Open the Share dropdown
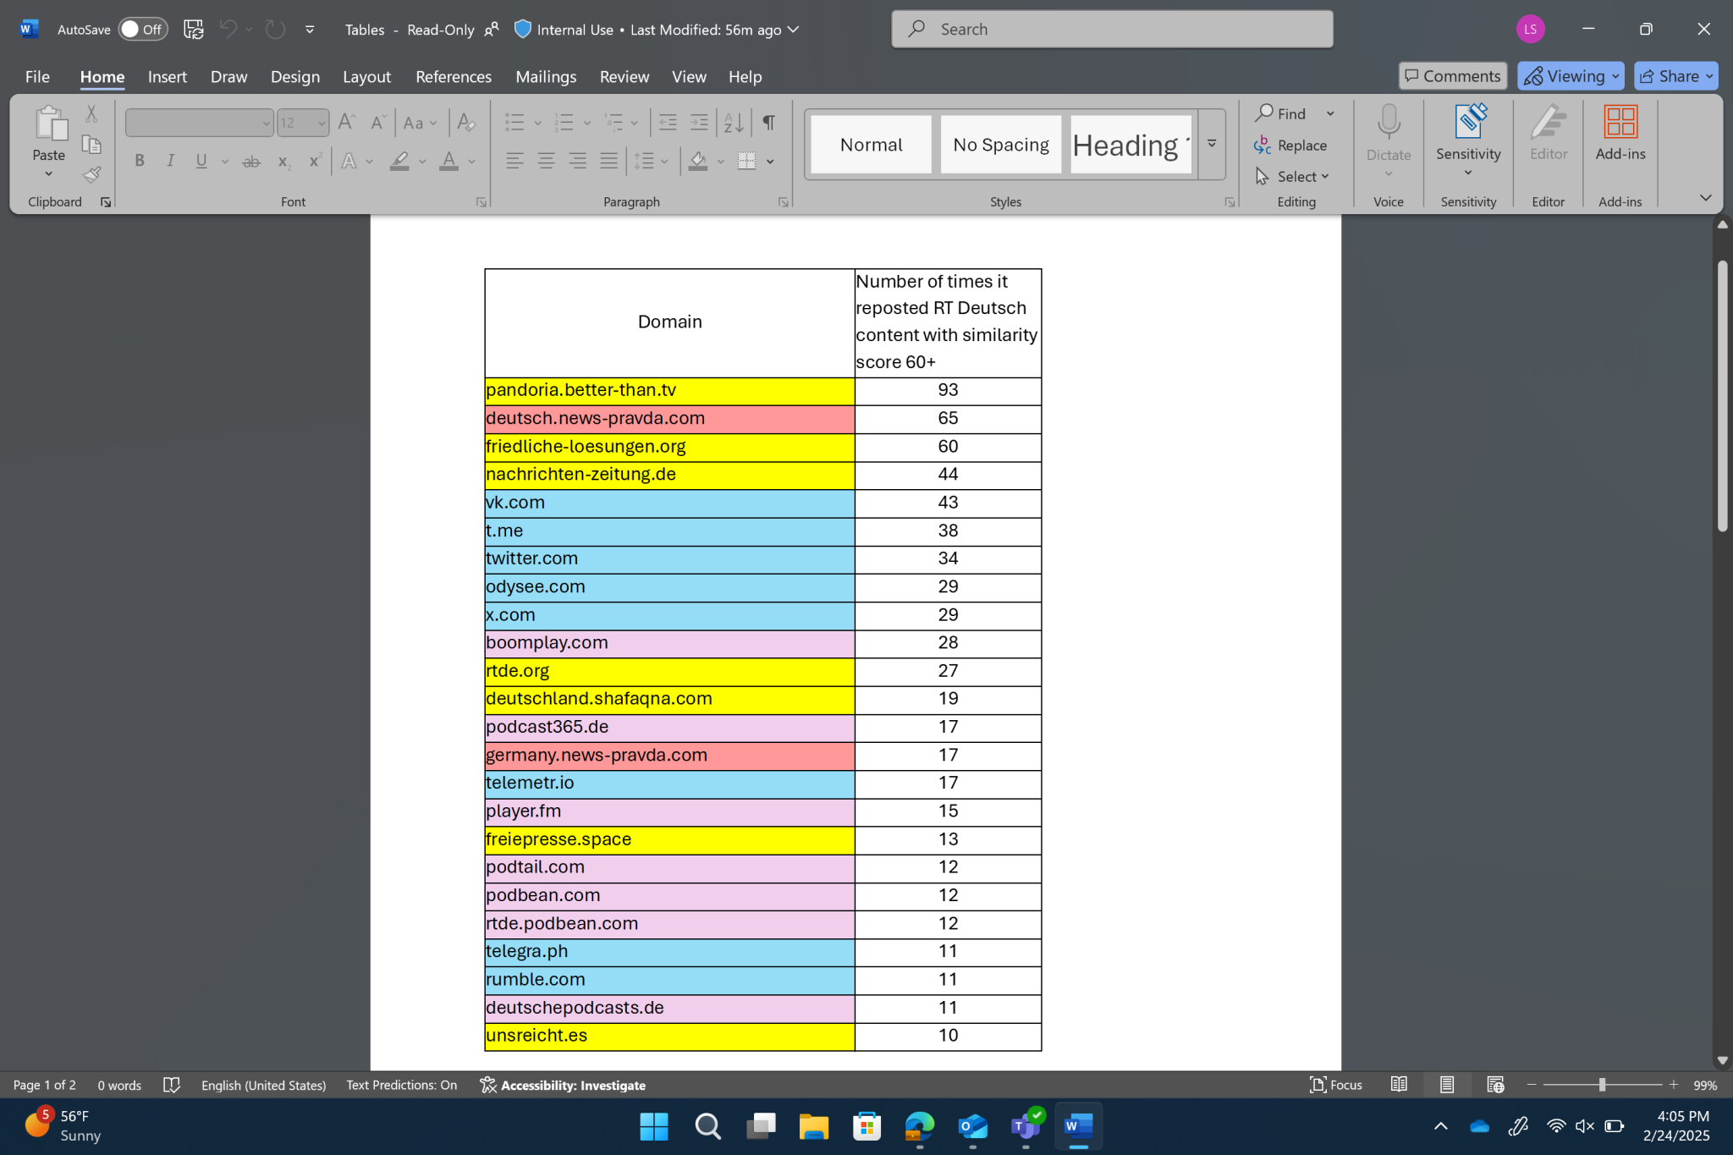This screenshot has width=1733, height=1155. point(1676,76)
